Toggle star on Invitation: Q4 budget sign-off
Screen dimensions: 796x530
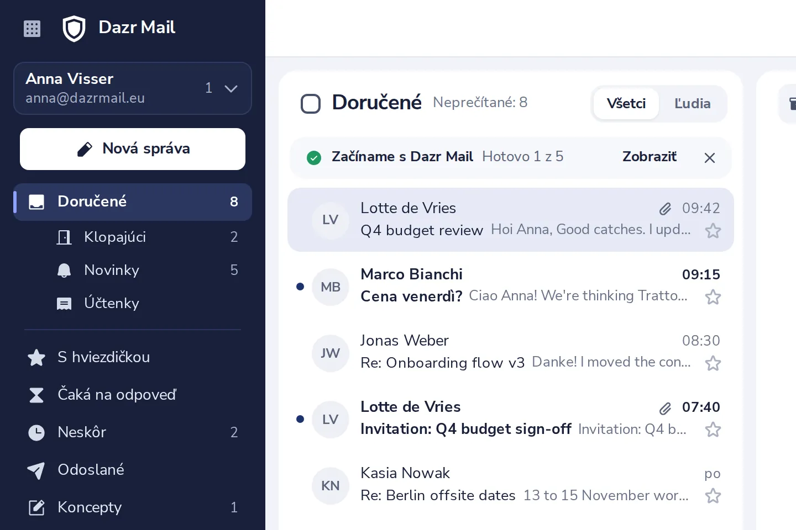click(713, 429)
